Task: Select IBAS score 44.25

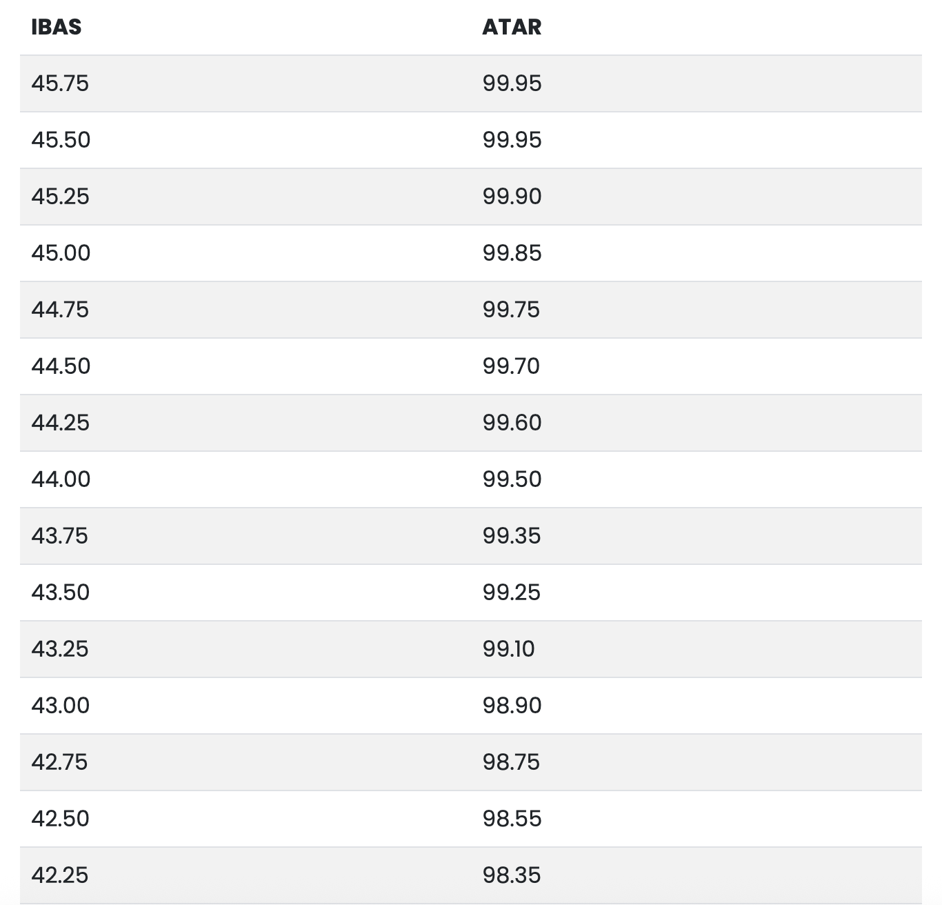Action: pos(60,423)
